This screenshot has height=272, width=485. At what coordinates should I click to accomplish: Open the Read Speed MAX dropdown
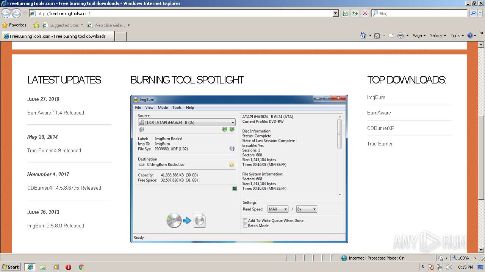[278, 209]
